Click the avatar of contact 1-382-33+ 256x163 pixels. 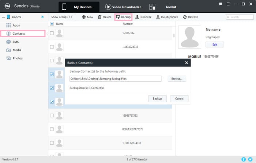coord(59,33)
